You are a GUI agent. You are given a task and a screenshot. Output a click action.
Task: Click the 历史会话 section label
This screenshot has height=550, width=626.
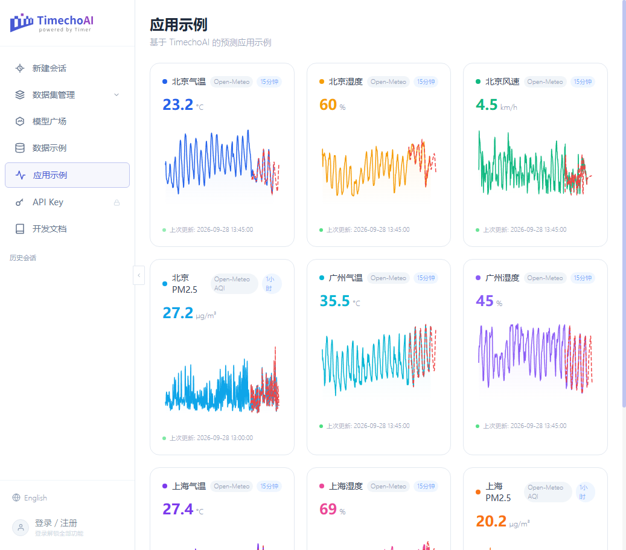(23, 258)
